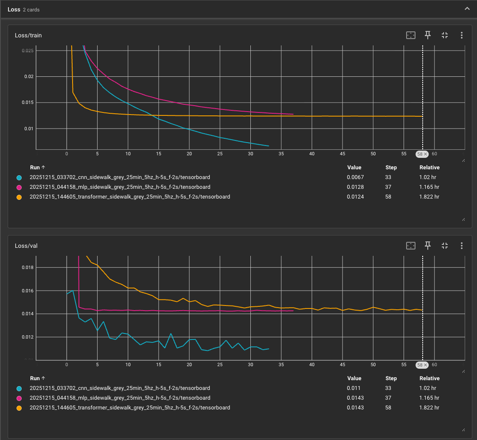Pin the Loss/train card
Image resolution: width=477 pixels, height=440 pixels.
click(x=428, y=35)
